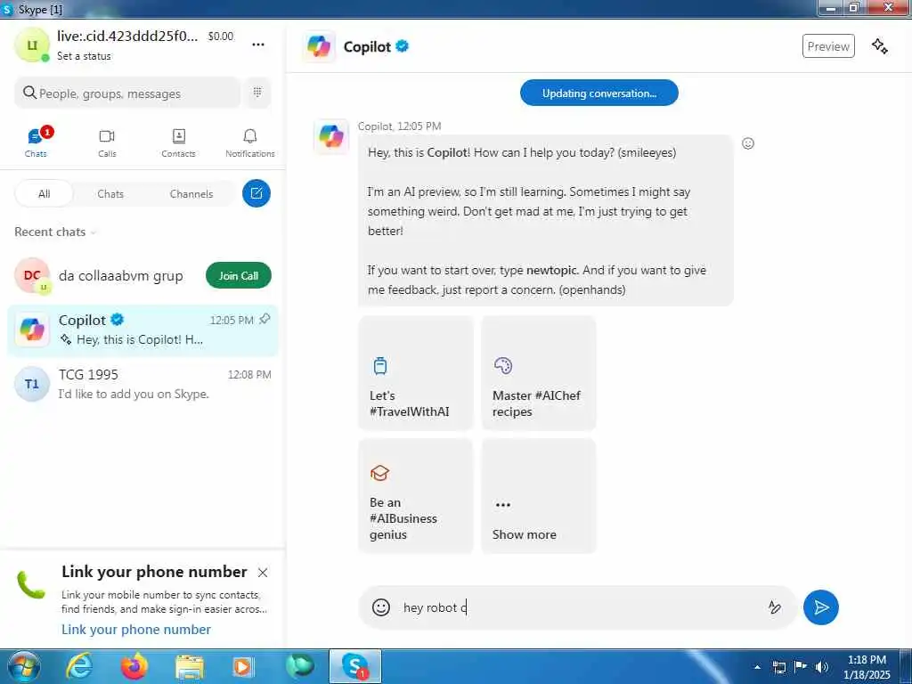
Task: Click the Copilot name in header
Action: click(x=368, y=46)
